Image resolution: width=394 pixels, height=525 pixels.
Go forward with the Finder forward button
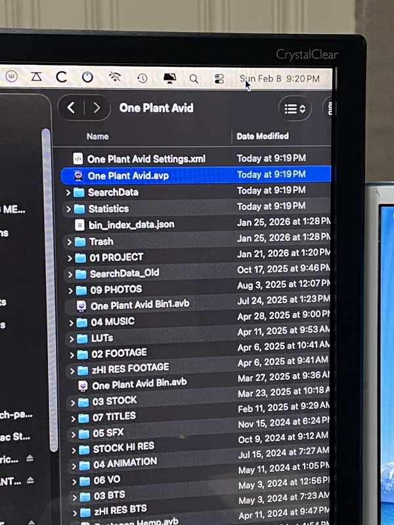point(97,108)
